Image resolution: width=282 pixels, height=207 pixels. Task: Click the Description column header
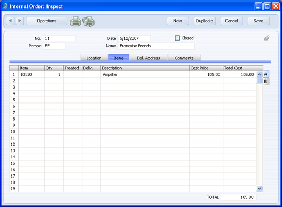coord(145,68)
